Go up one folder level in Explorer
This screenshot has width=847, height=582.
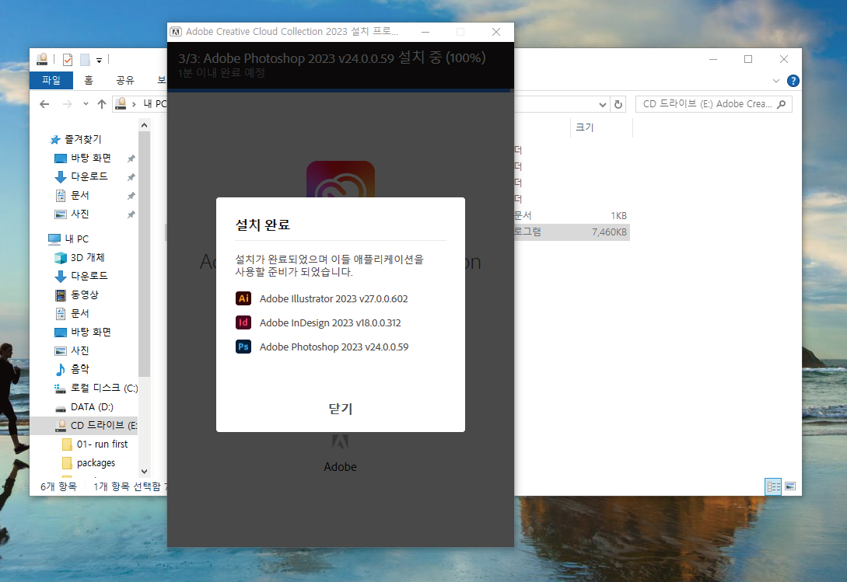click(x=102, y=104)
